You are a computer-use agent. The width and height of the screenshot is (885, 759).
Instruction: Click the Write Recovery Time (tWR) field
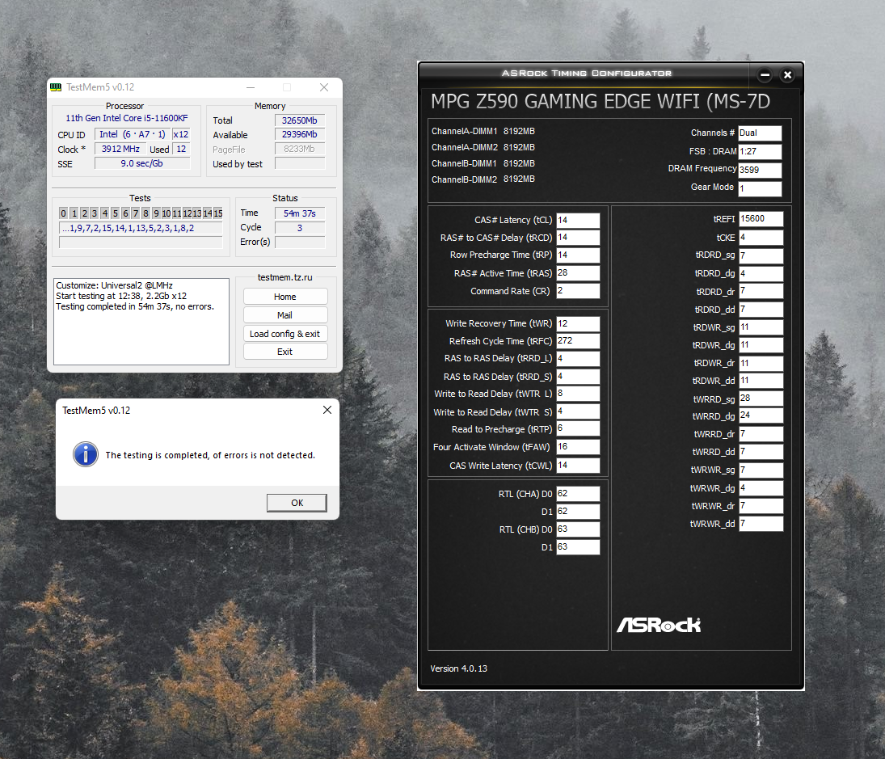[x=578, y=324]
